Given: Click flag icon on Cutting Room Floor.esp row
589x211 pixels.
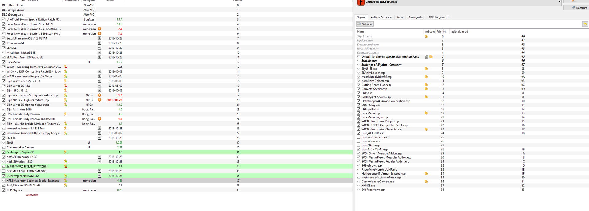Looking at the screenshot, I should pyautogui.click(x=426, y=85).
